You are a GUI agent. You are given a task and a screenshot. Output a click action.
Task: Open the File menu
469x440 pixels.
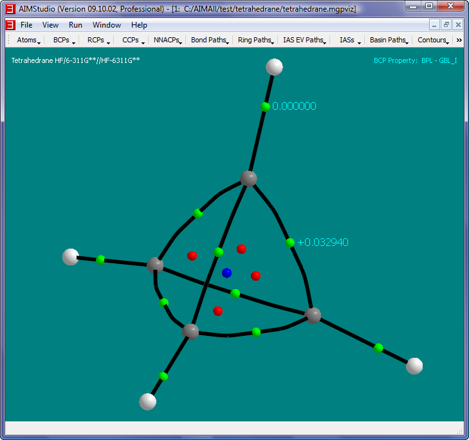coord(26,25)
